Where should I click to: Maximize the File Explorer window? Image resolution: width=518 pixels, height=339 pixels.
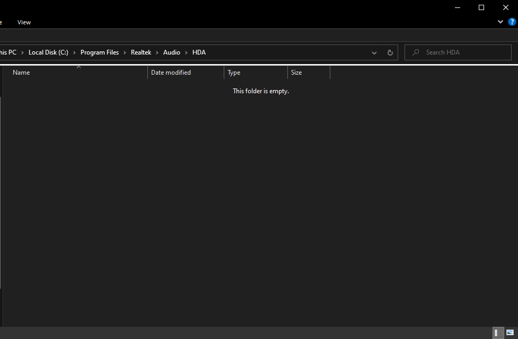click(x=481, y=7)
